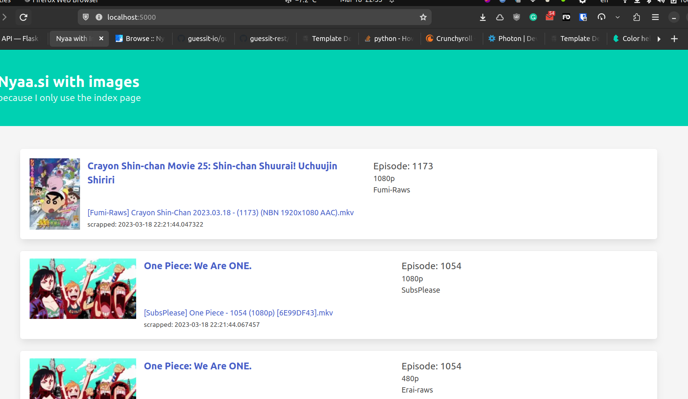The image size is (688, 399).
Task: Click the SubsPlease One Piece thumbnail image
Action: pyautogui.click(x=83, y=289)
